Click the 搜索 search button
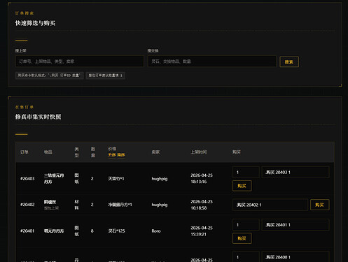The width and height of the screenshot is (348, 262). pos(289,62)
